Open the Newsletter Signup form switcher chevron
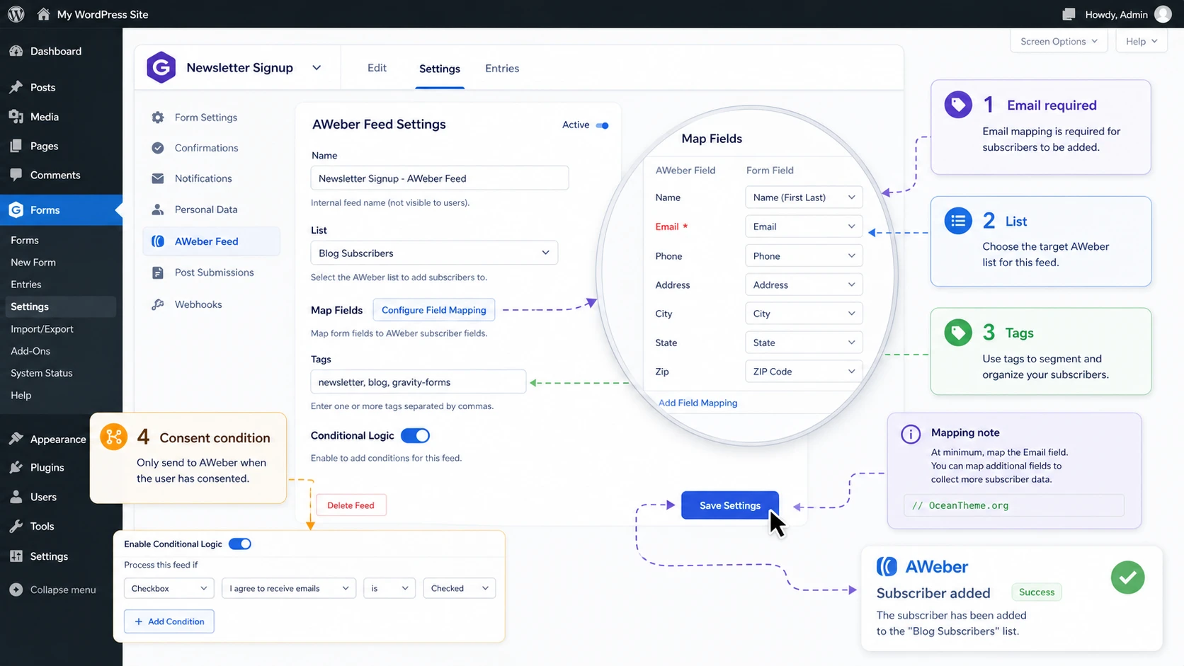The height and width of the screenshot is (666, 1184). [317, 68]
